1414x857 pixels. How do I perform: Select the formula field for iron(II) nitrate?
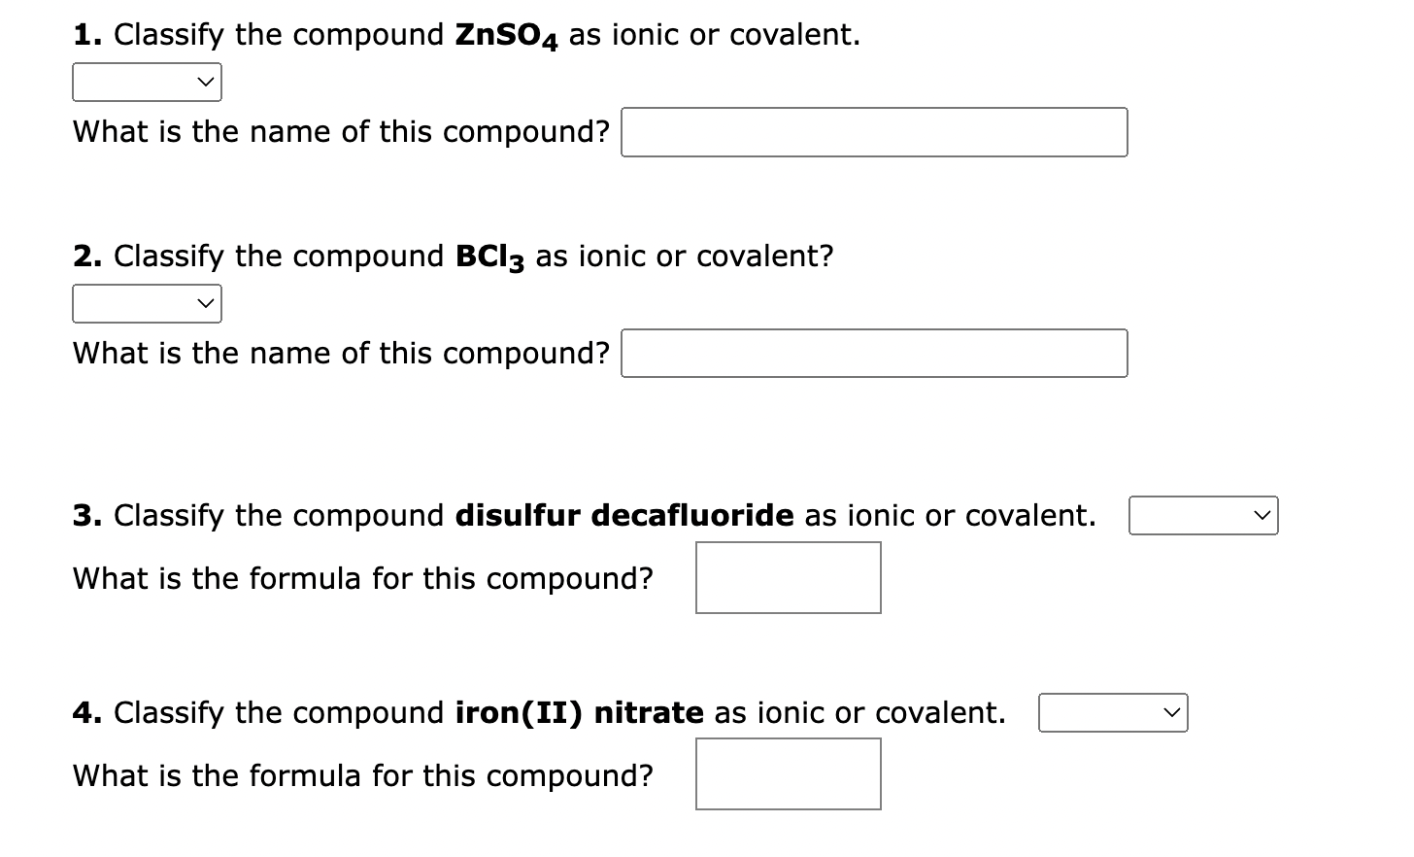pyautogui.click(x=788, y=773)
